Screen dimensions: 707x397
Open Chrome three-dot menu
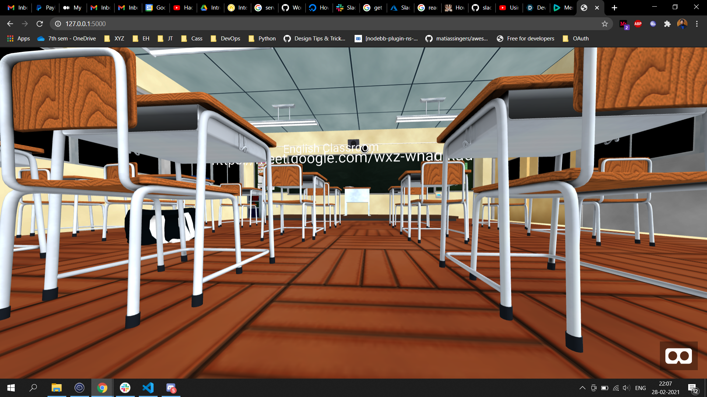[697, 24]
